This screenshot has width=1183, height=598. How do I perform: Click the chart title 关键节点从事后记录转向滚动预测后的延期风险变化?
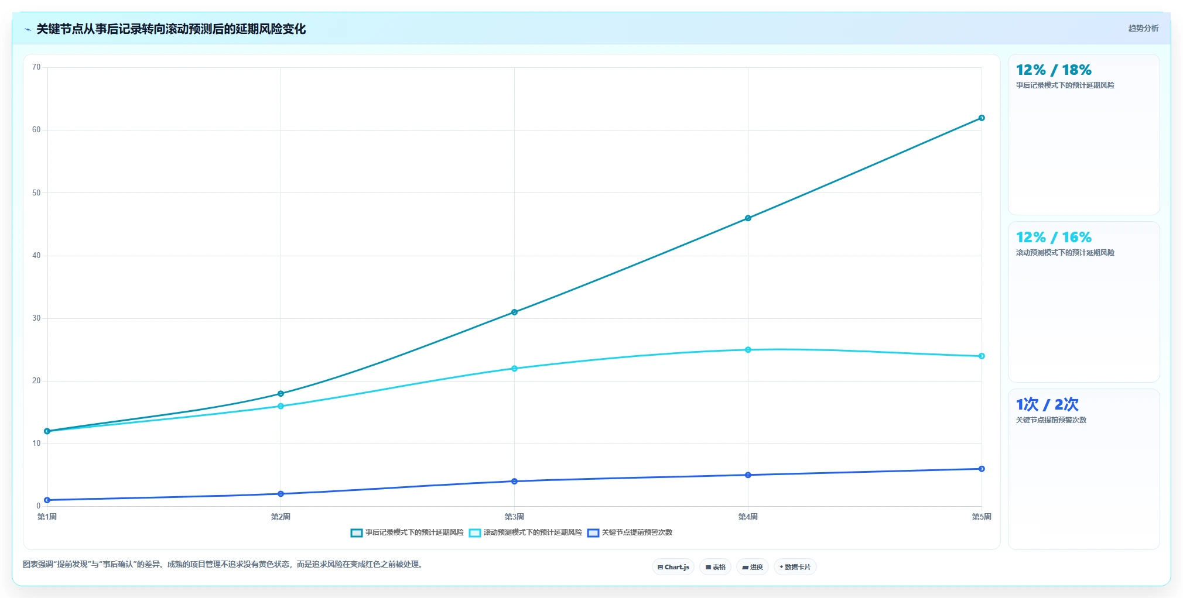171,29
